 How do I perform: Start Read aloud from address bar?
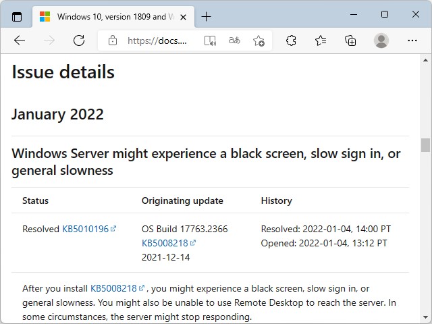click(x=210, y=40)
